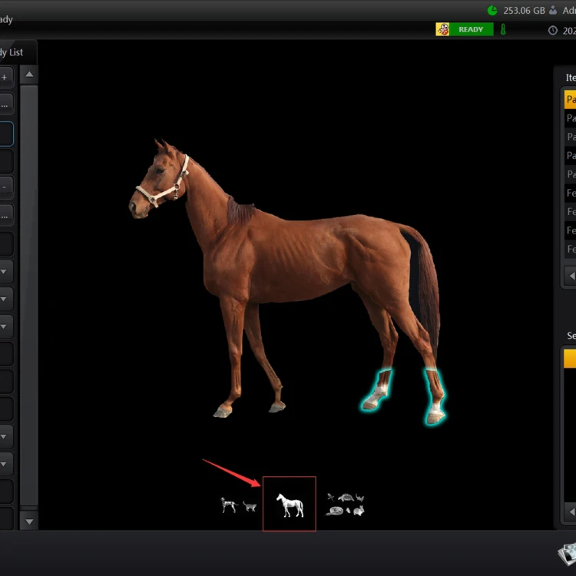Click the green disk storage pie icon

(x=492, y=11)
